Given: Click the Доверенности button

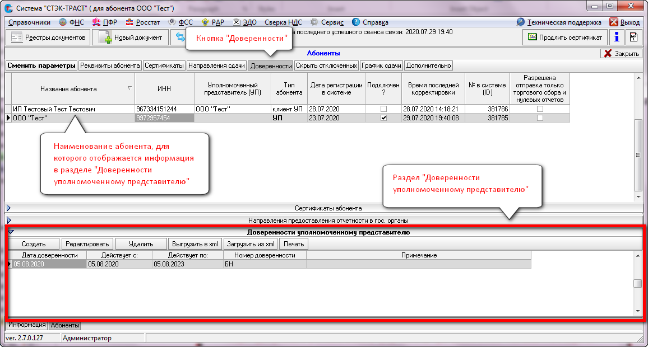Looking at the screenshot, I should coord(271,65).
